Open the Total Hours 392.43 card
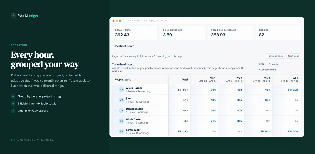Image resolution: width=315 pixels, height=154 pixels. pyautogui.click(x=135, y=33)
